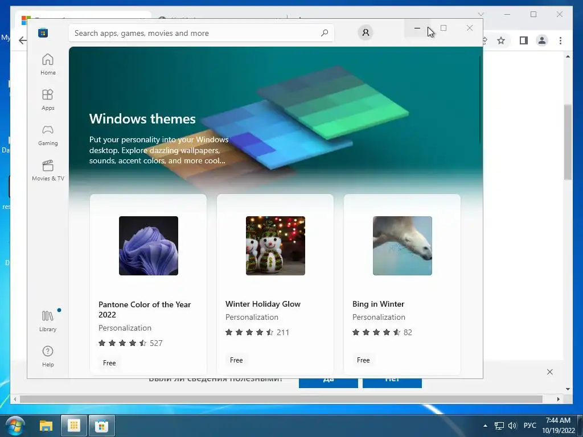Click scroll-right arrow of horizontal scrollbar
The image size is (583, 437).
[559, 399]
